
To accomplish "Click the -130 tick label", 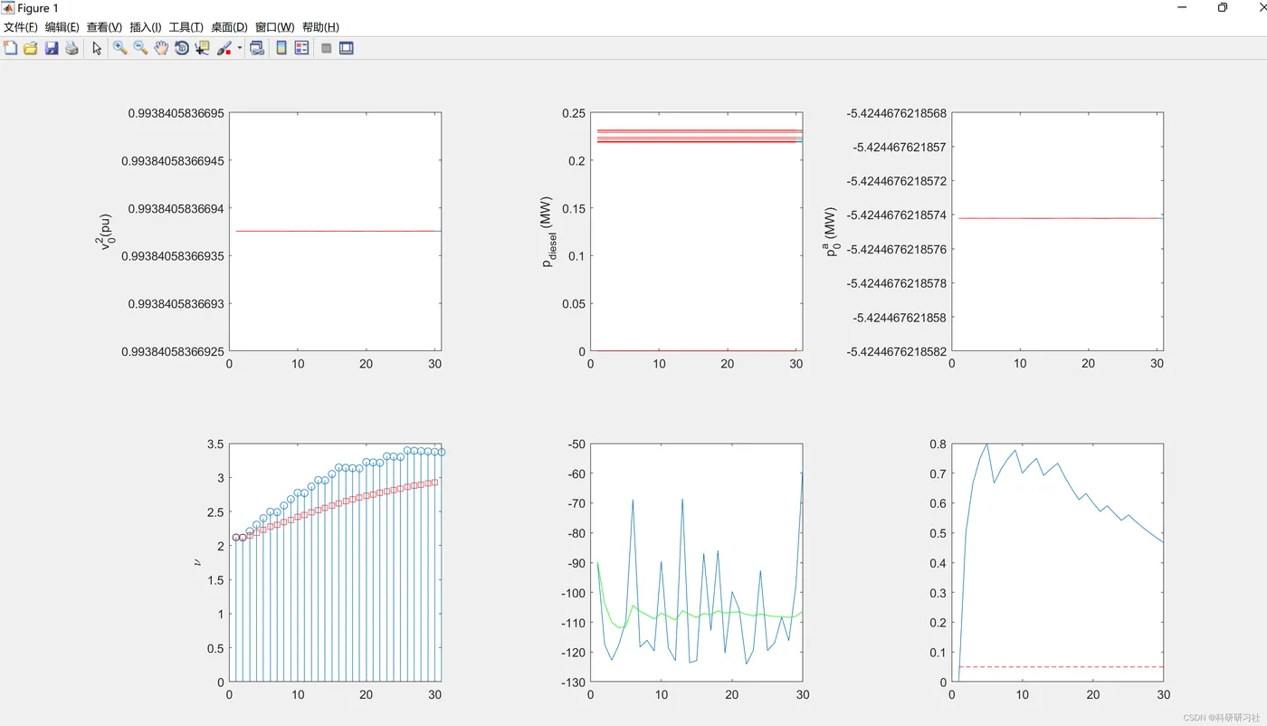I will 571,683.
